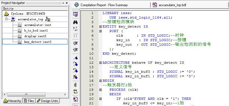The image size is (229, 106).
Task: Open Find with the binoculars icon
Action: tap(75, 22)
